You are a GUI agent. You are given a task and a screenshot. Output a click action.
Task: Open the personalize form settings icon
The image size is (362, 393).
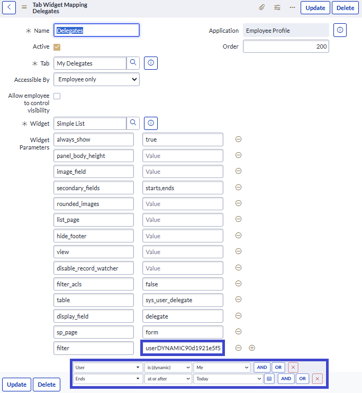click(x=277, y=8)
